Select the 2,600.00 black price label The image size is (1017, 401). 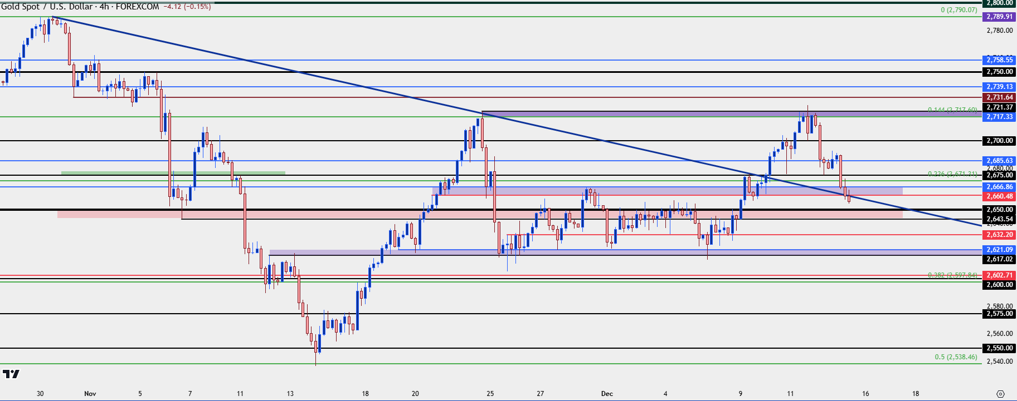coord(999,285)
